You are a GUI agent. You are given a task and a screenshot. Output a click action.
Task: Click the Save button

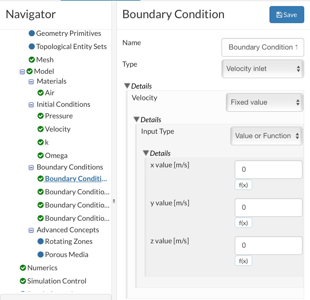pyautogui.click(x=287, y=15)
